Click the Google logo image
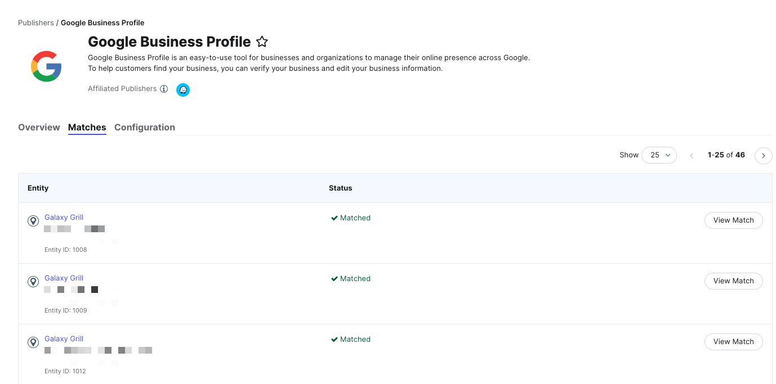The height and width of the screenshot is (384, 776). click(46, 66)
